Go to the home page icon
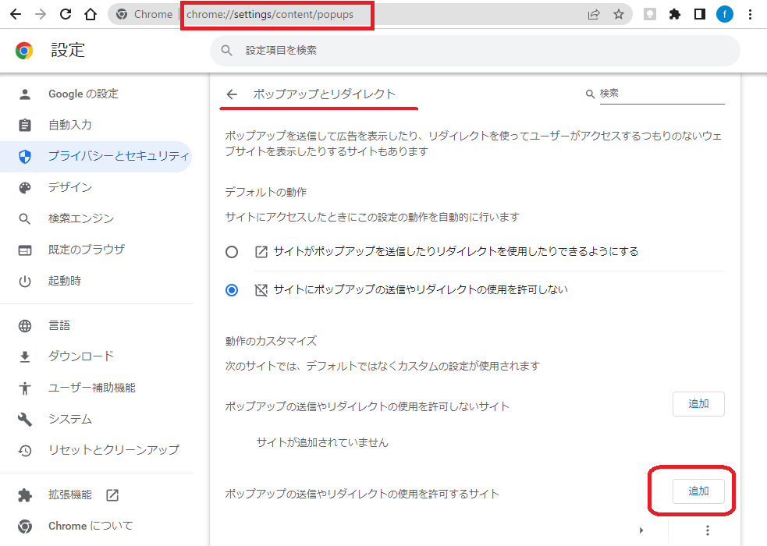Screen dimensions: 767x546 (x=91, y=14)
